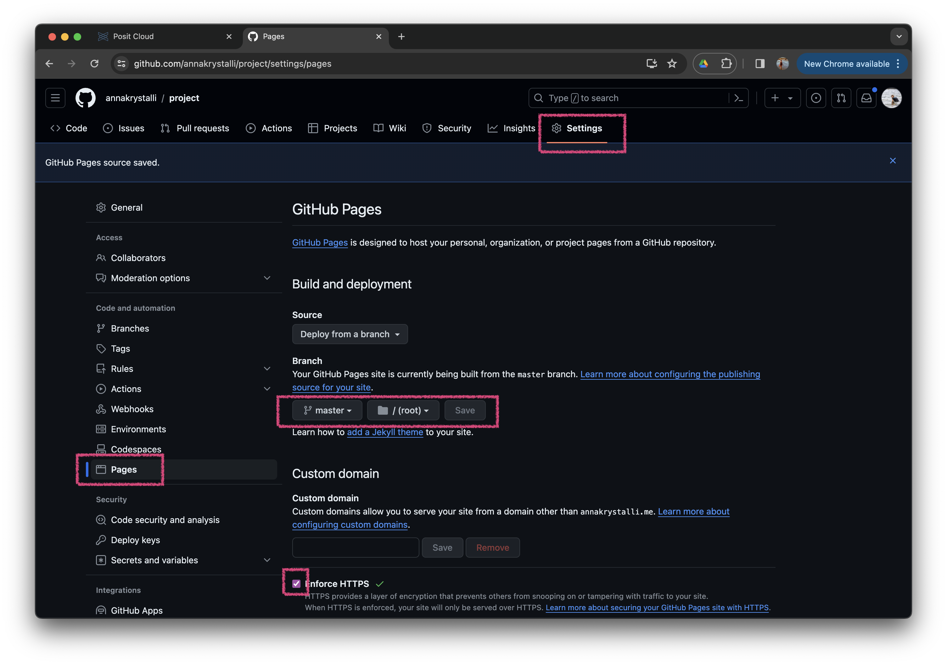Switch to the repository Security tab

pyautogui.click(x=447, y=128)
